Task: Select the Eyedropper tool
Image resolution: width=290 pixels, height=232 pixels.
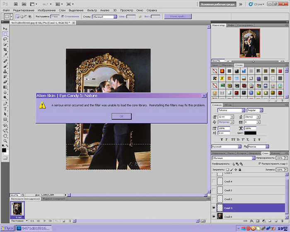Action: pyautogui.click(x=5, y=55)
